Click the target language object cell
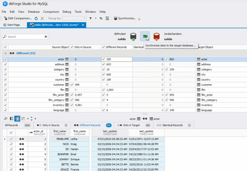Viewport: 247px width, 171px height. (x=221, y=110)
